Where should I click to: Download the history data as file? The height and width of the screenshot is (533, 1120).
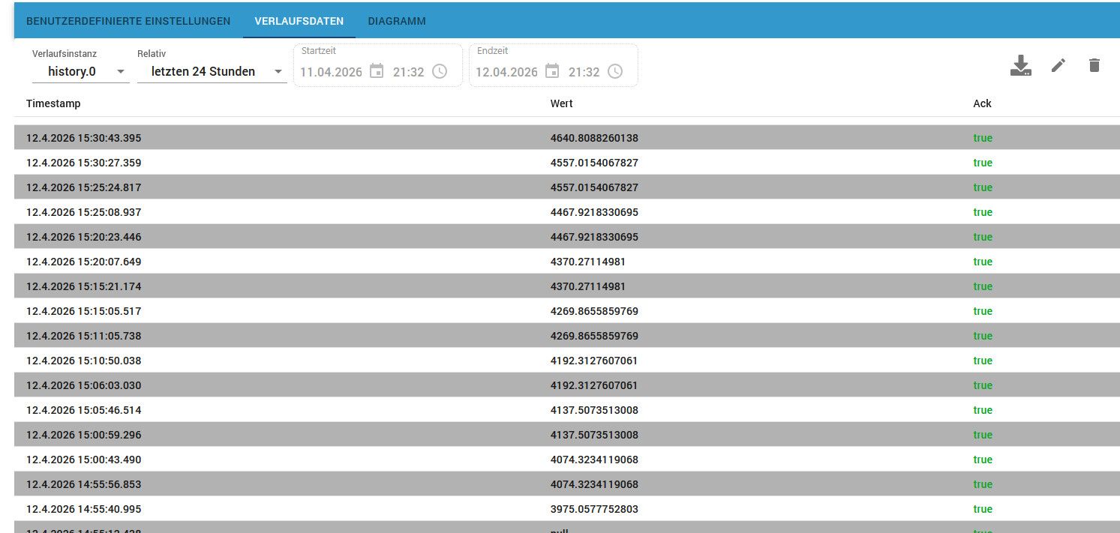click(1020, 65)
